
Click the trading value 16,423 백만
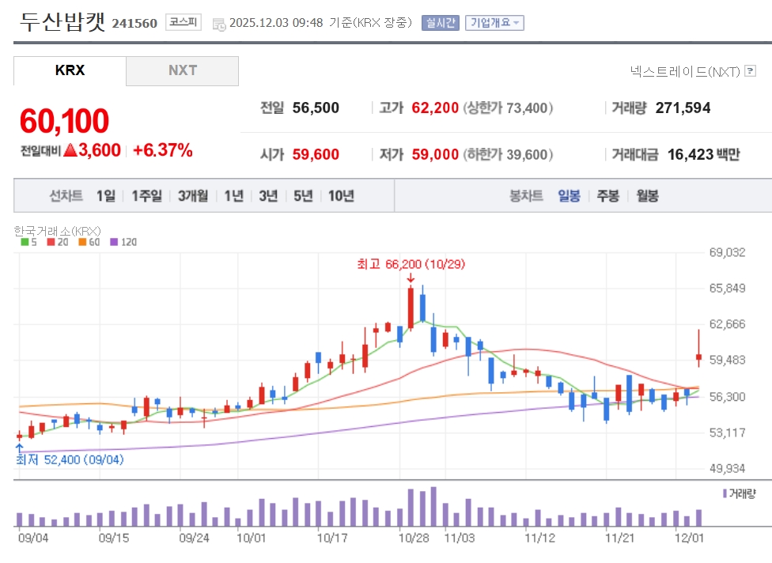[x=703, y=154]
